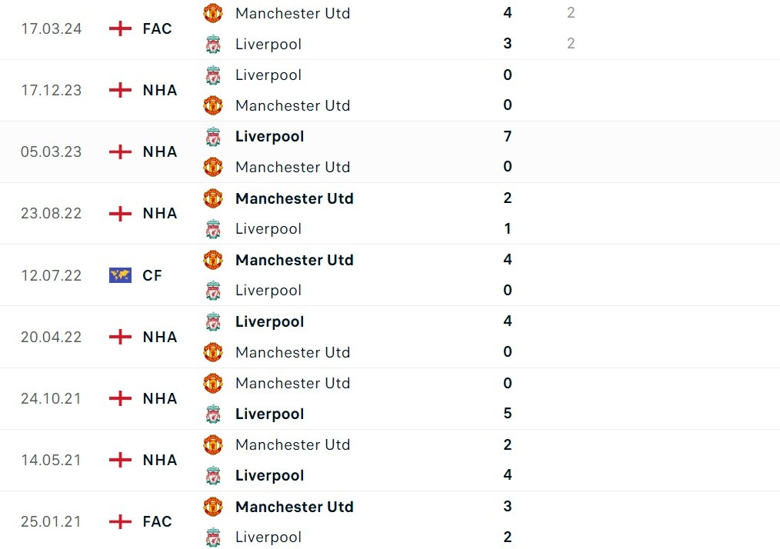The width and height of the screenshot is (780, 549).
Task: Click Manchester Utd crest in 17.03.24 match
Action: coord(213,13)
